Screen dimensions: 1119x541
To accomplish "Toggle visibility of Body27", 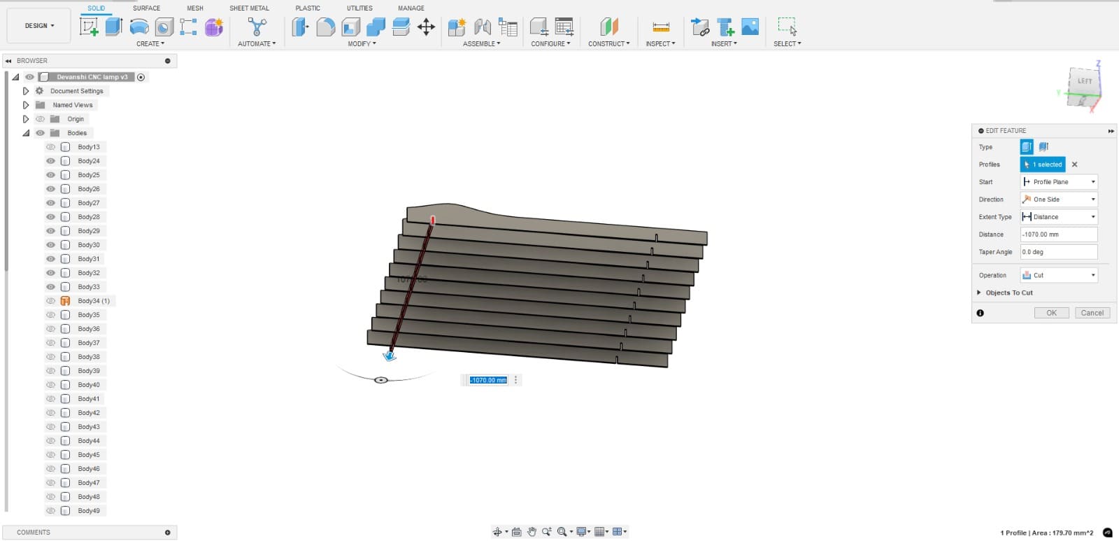I will tap(50, 203).
